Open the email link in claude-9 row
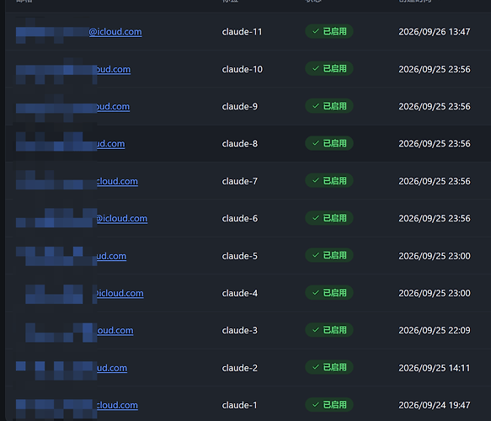 point(72,106)
